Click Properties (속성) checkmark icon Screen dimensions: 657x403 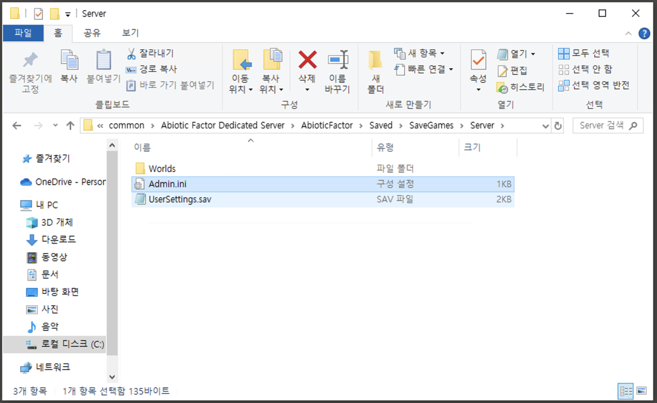tap(478, 60)
